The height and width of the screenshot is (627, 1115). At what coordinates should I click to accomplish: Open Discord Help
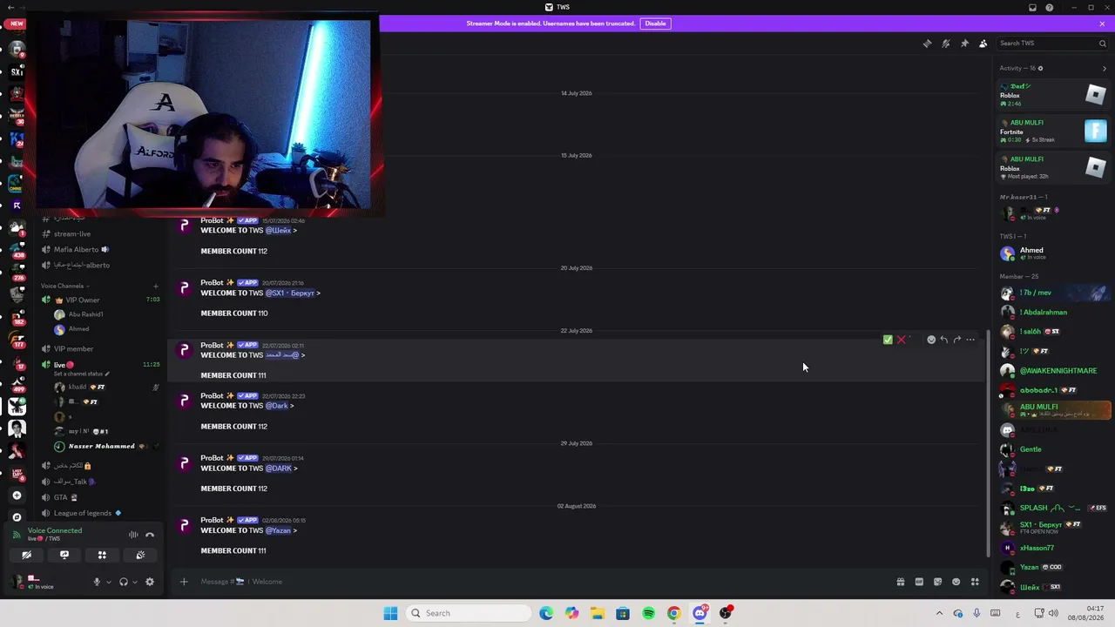click(1050, 8)
